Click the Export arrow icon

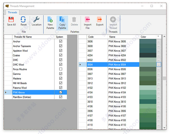tap(99, 20)
